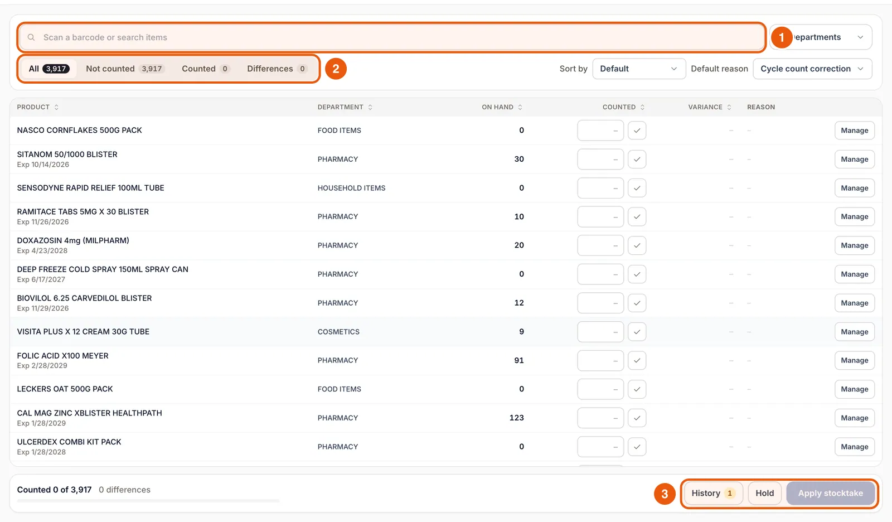Confirm count checkmark for DOXAZOSIN 4mg
This screenshot has width=892, height=522.
pyautogui.click(x=637, y=245)
